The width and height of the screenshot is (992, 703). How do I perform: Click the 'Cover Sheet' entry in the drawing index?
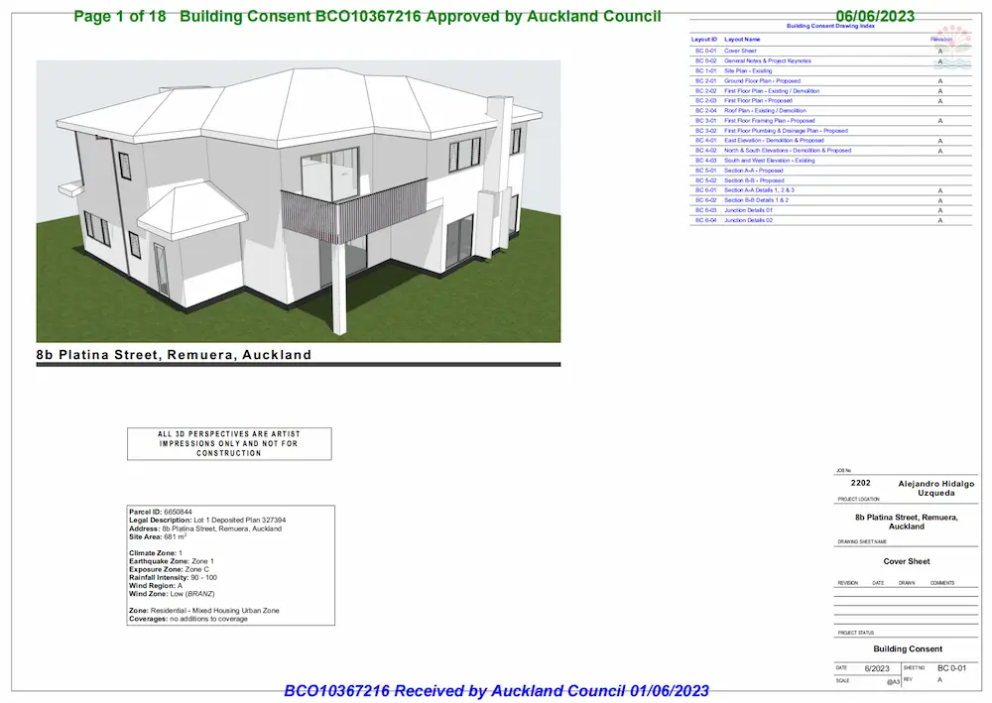pos(830,51)
